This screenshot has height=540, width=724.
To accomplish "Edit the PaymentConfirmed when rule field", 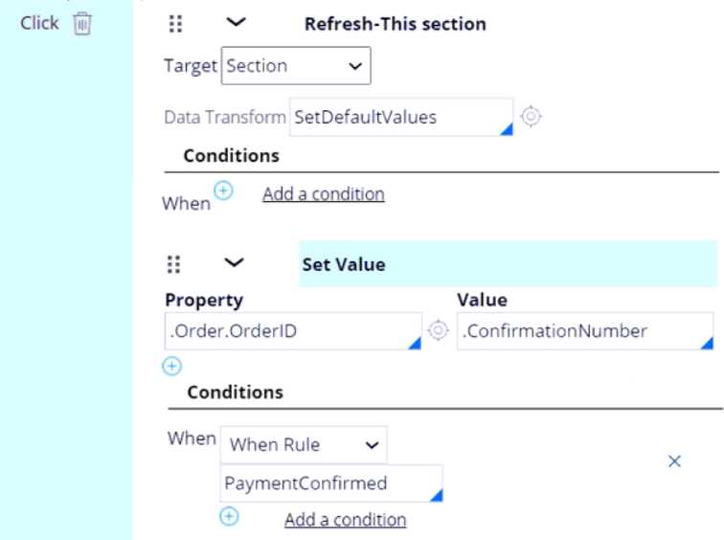I will [x=330, y=484].
